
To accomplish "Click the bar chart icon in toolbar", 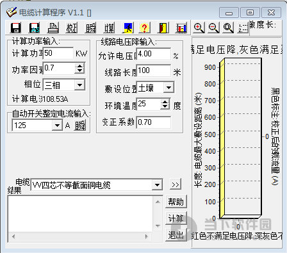I will coord(181,28).
